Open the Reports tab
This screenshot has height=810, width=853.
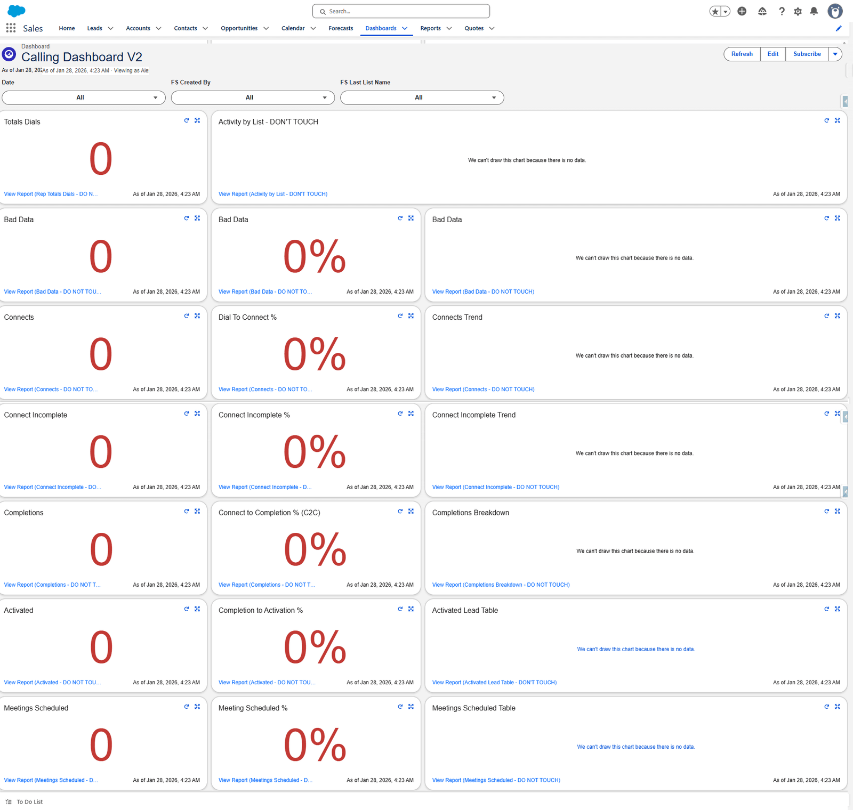point(430,28)
